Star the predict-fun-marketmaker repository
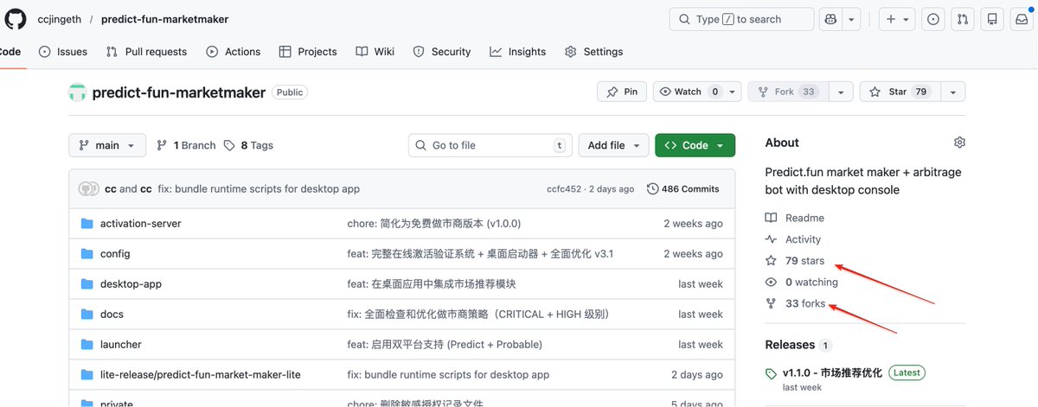 (898, 92)
